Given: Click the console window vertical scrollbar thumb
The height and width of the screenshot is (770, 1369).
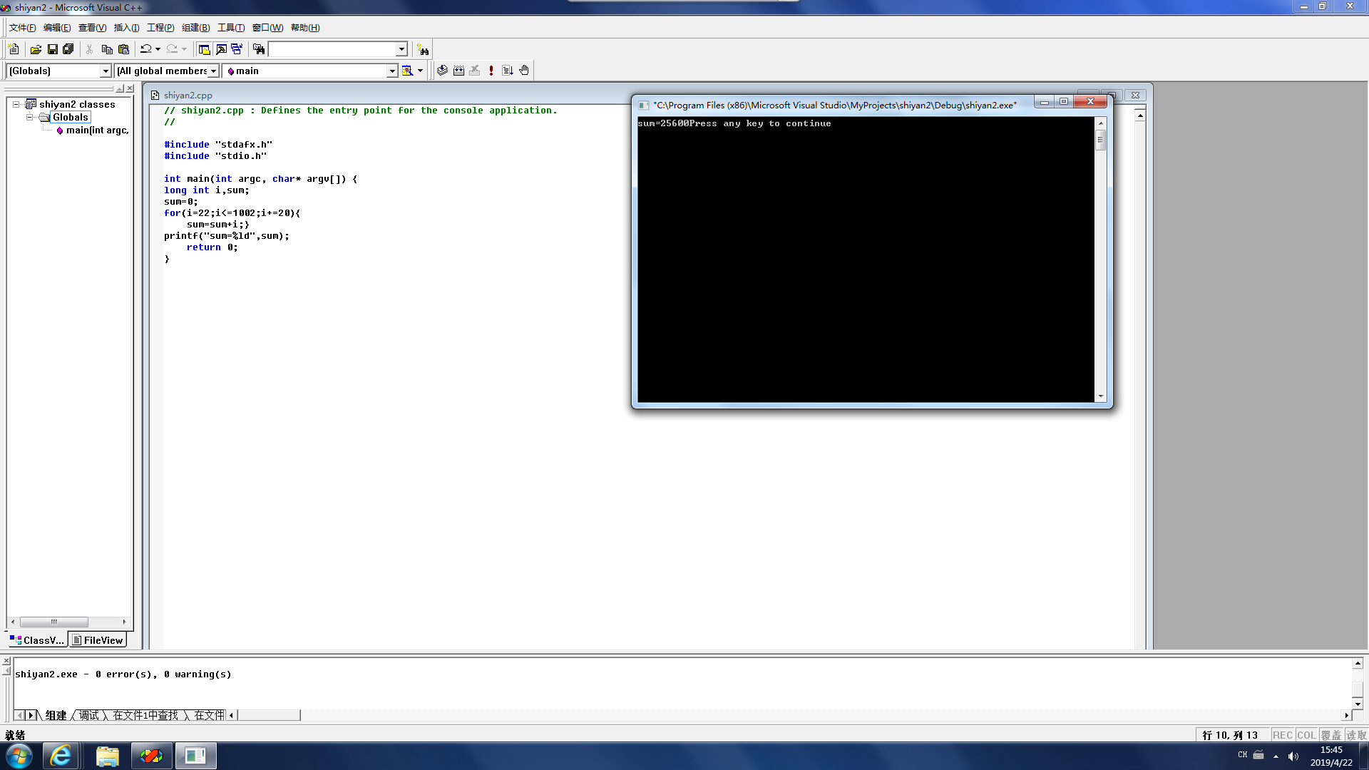Looking at the screenshot, I should coord(1100,140).
